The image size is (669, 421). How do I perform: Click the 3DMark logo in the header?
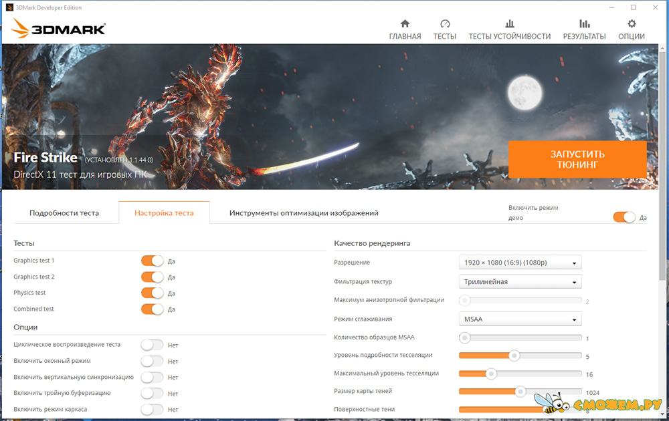[x=58, y=28]
